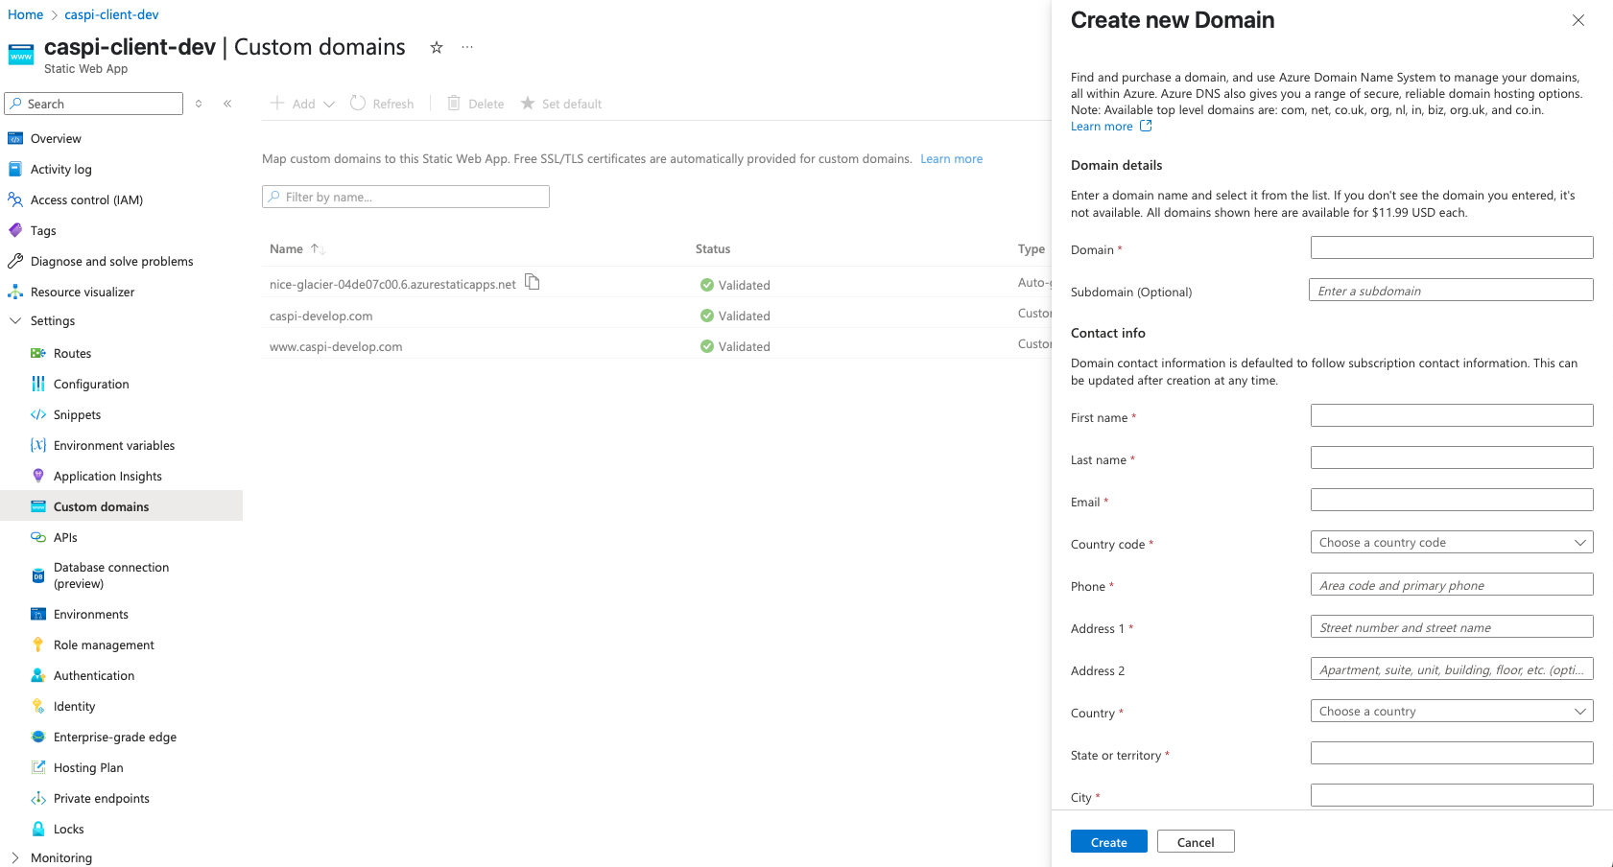Favorite this page with the star icon
This screenshot has height=867, width=1613.
(437, 47)
